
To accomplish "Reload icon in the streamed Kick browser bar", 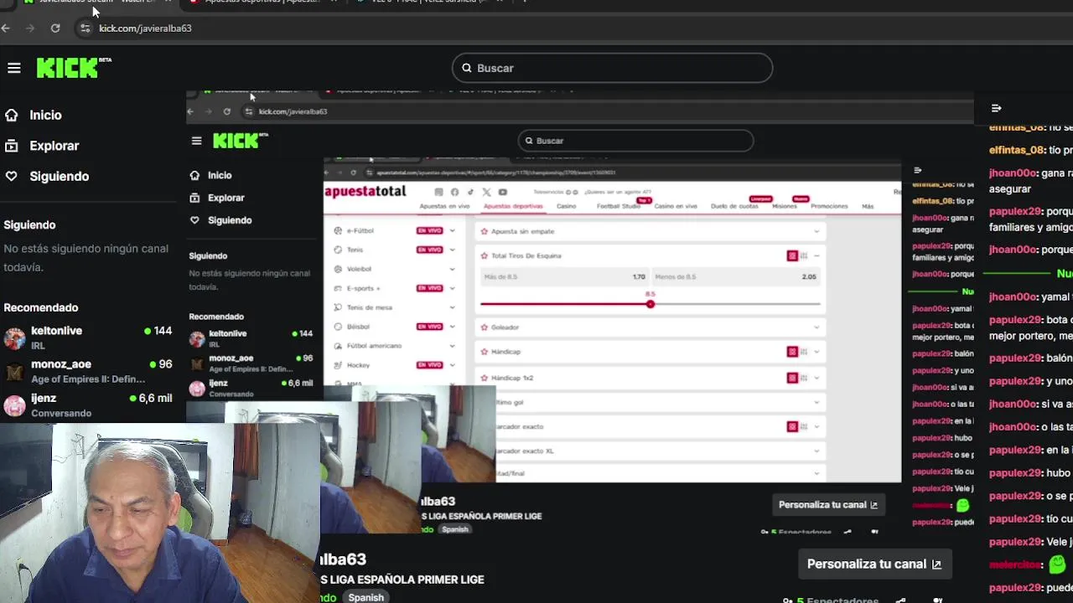I will click(x=226, y=111).
